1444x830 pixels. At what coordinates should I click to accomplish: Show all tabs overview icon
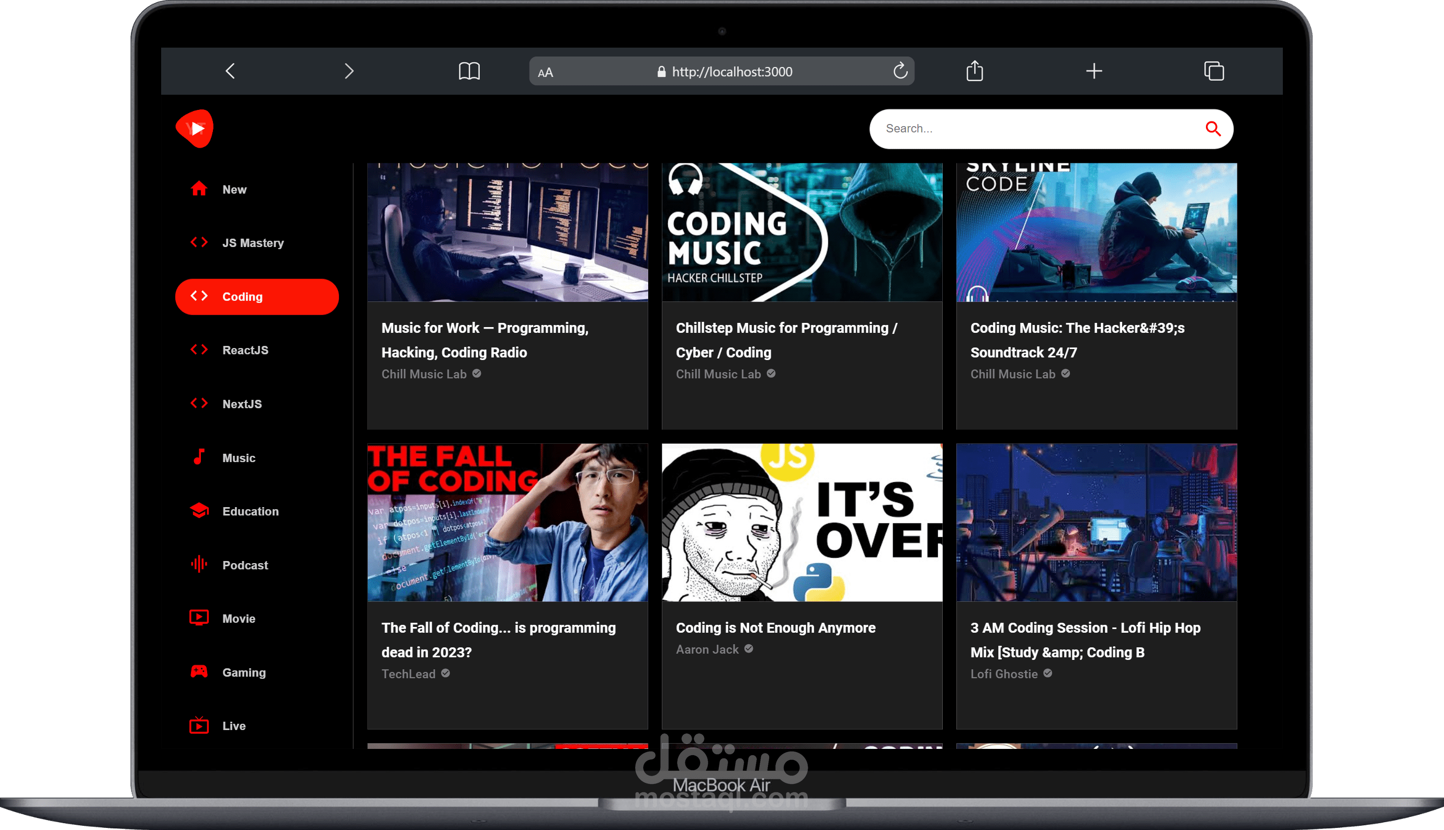1213,71
